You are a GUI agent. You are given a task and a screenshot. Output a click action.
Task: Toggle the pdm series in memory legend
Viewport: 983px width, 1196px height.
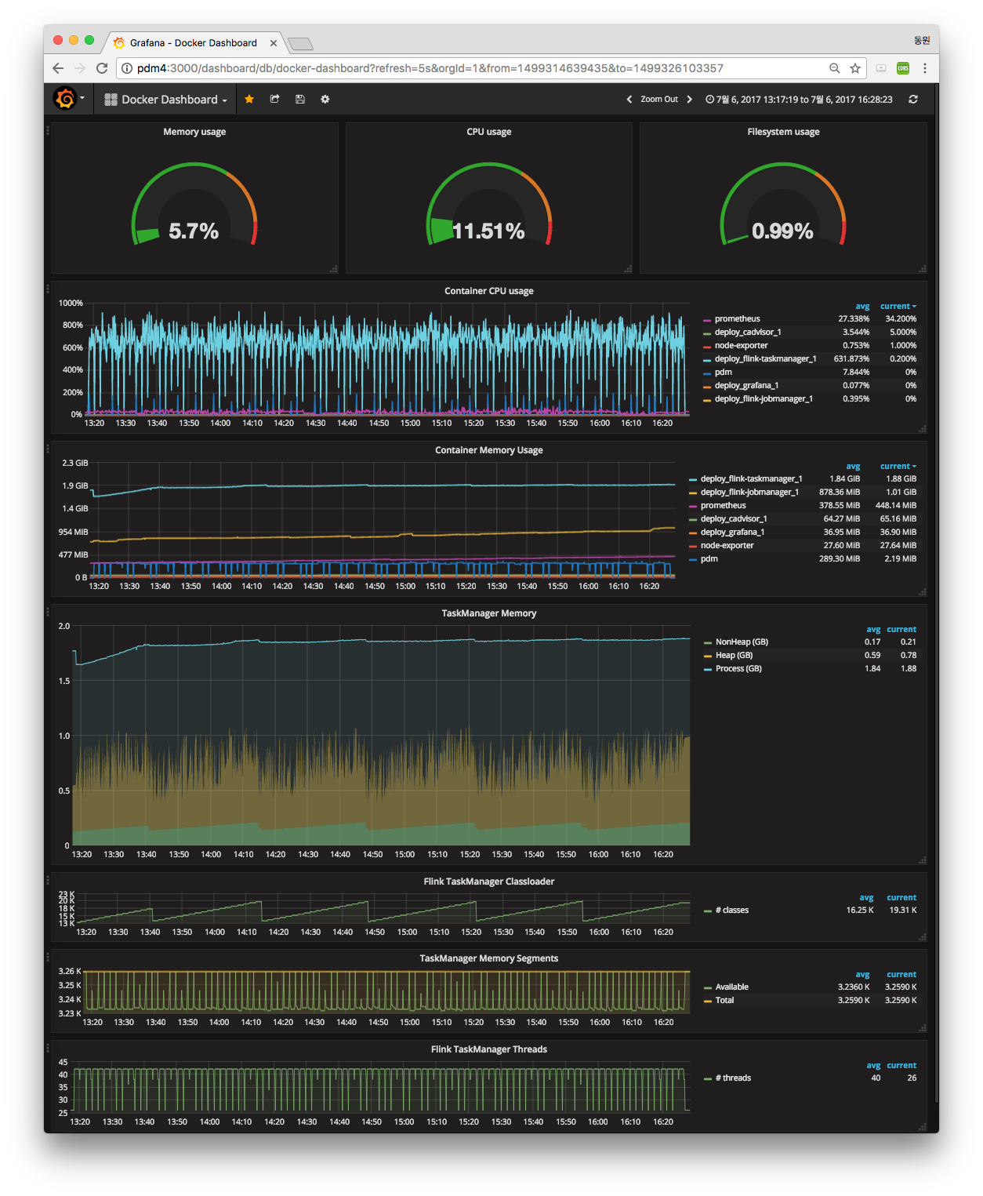click(x=709, y=559)
